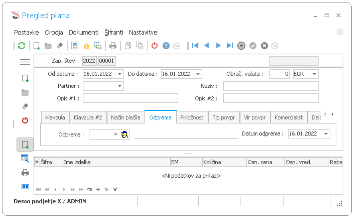Click the orange padlock lock icon
Image resolution: width=353 pixels, height=219 pixels.
point(86,46)
